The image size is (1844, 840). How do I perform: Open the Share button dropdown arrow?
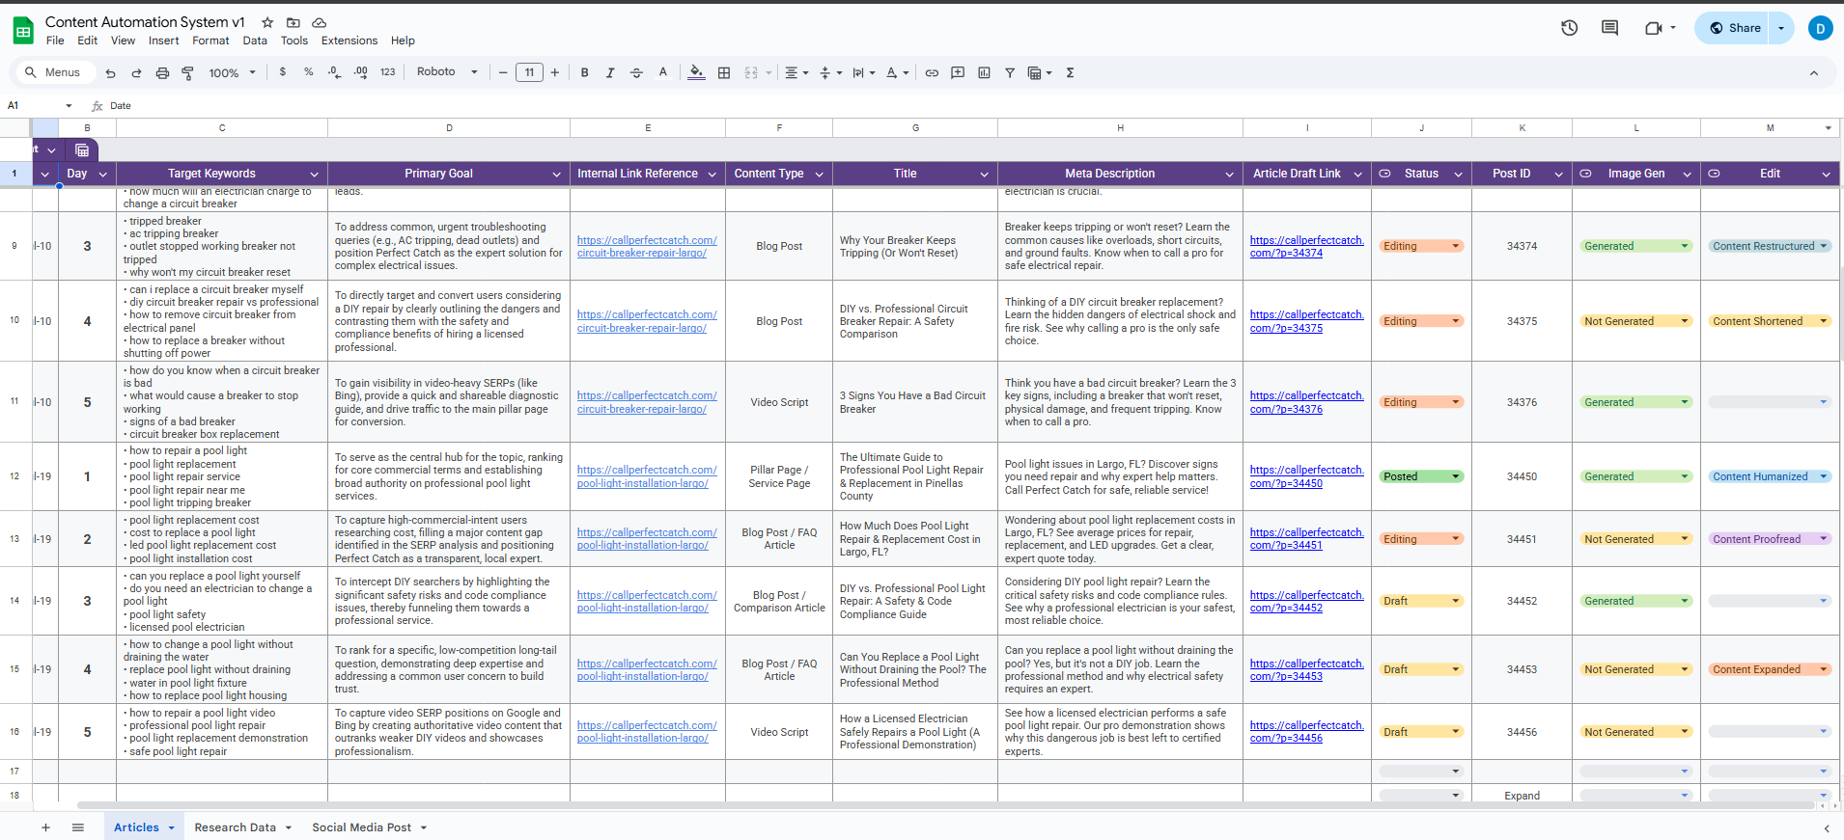(1781, 28)
